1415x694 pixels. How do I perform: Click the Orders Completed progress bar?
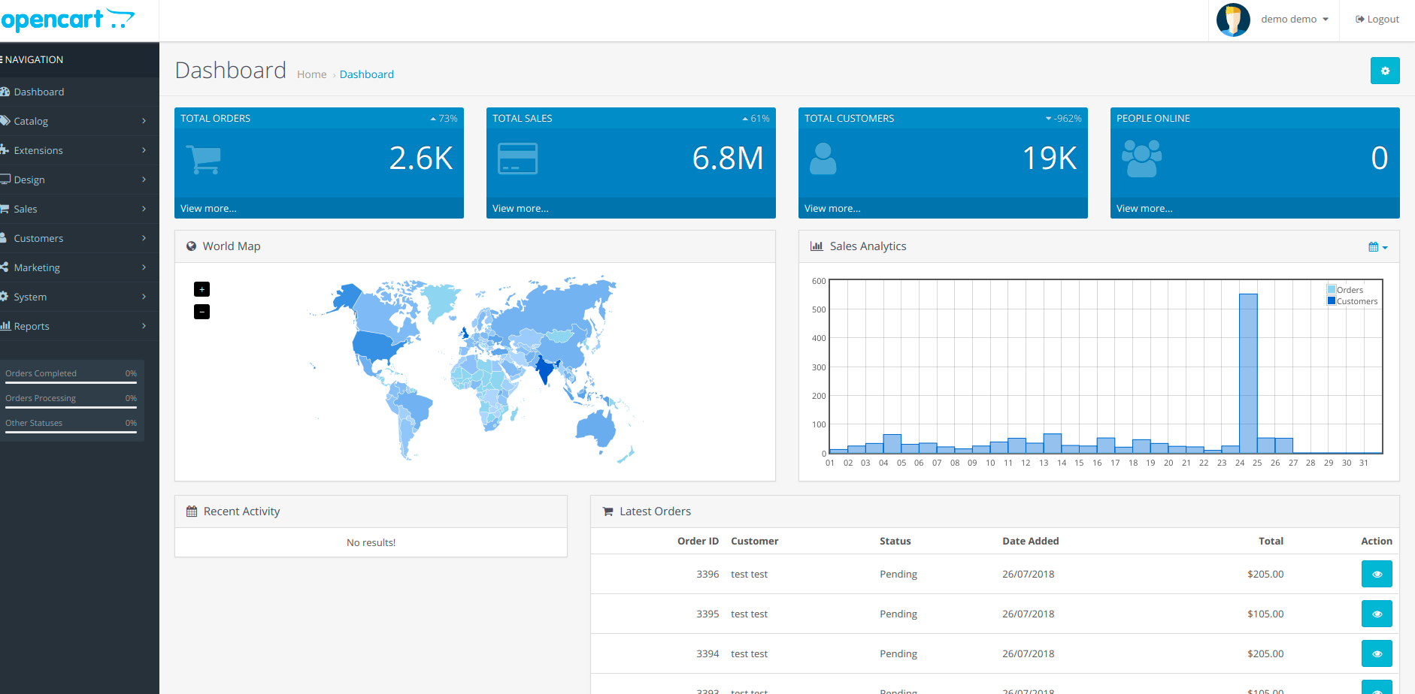pos(71,382)
